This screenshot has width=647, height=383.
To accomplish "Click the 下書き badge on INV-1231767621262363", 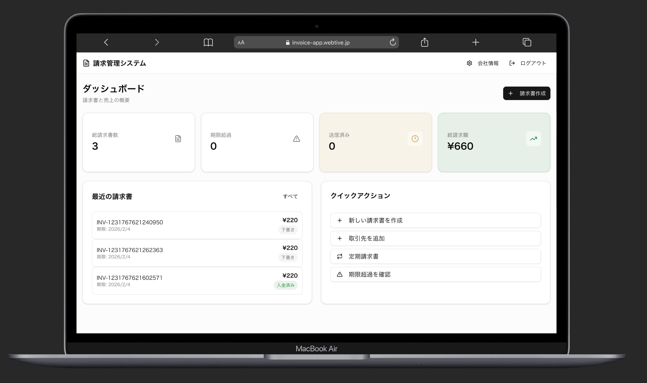I will click(288, 257).
